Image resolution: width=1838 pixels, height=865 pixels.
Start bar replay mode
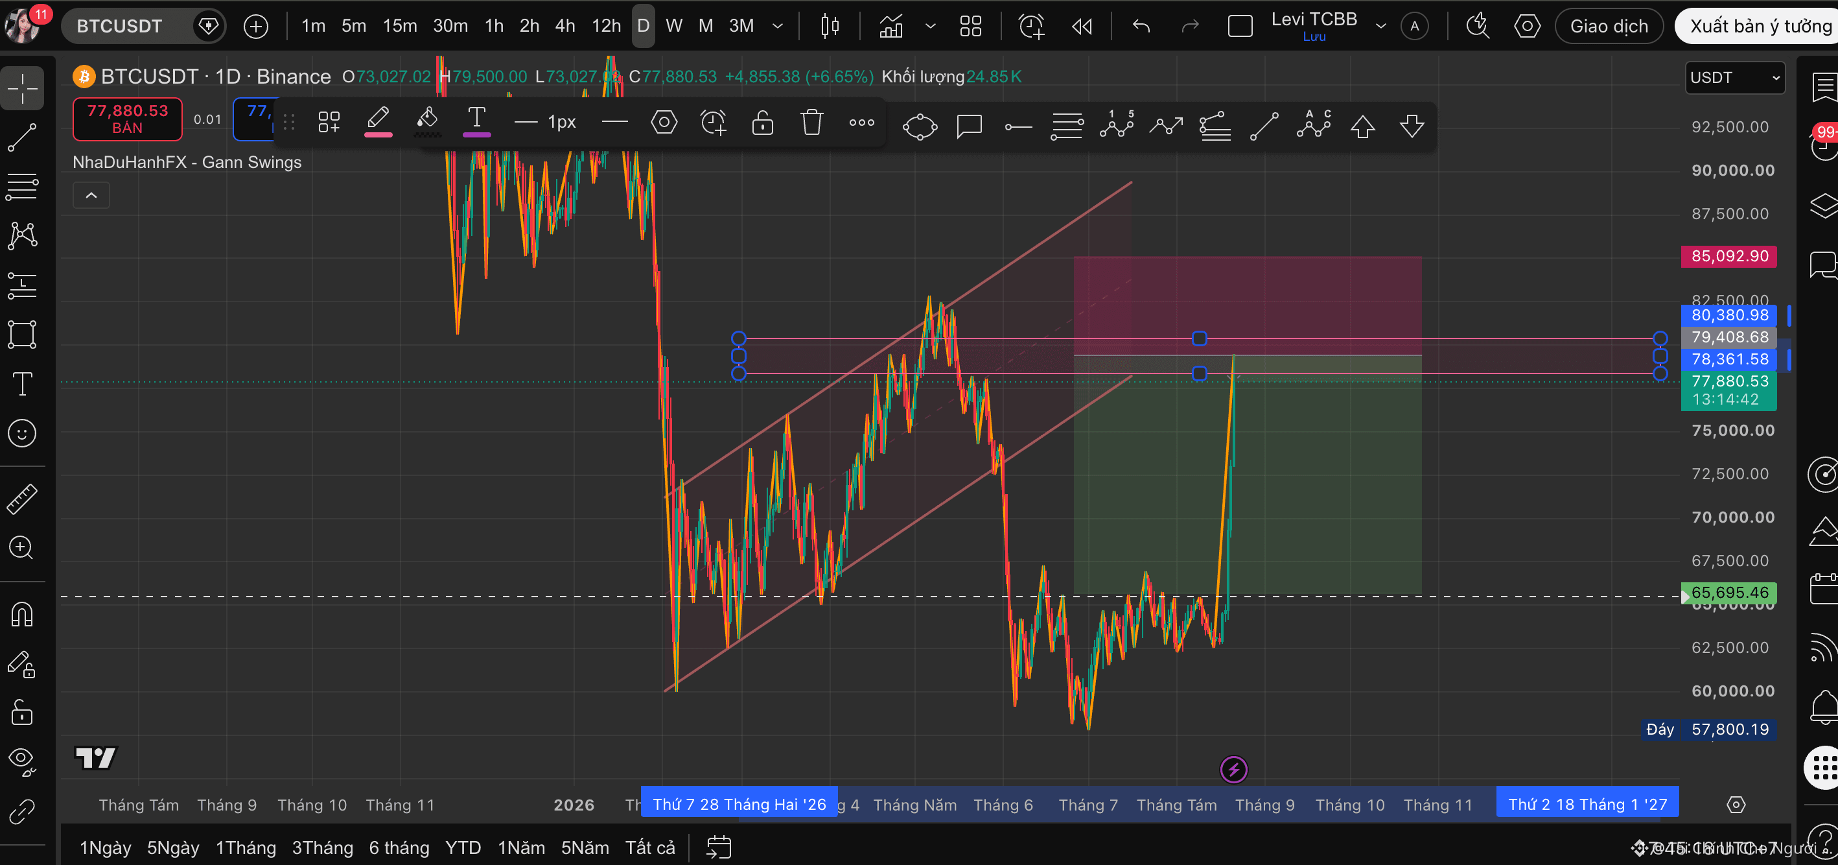point(1082,27)
